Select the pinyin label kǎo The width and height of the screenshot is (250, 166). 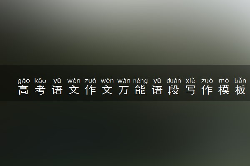pyautogui.click(x=40, y=81)
